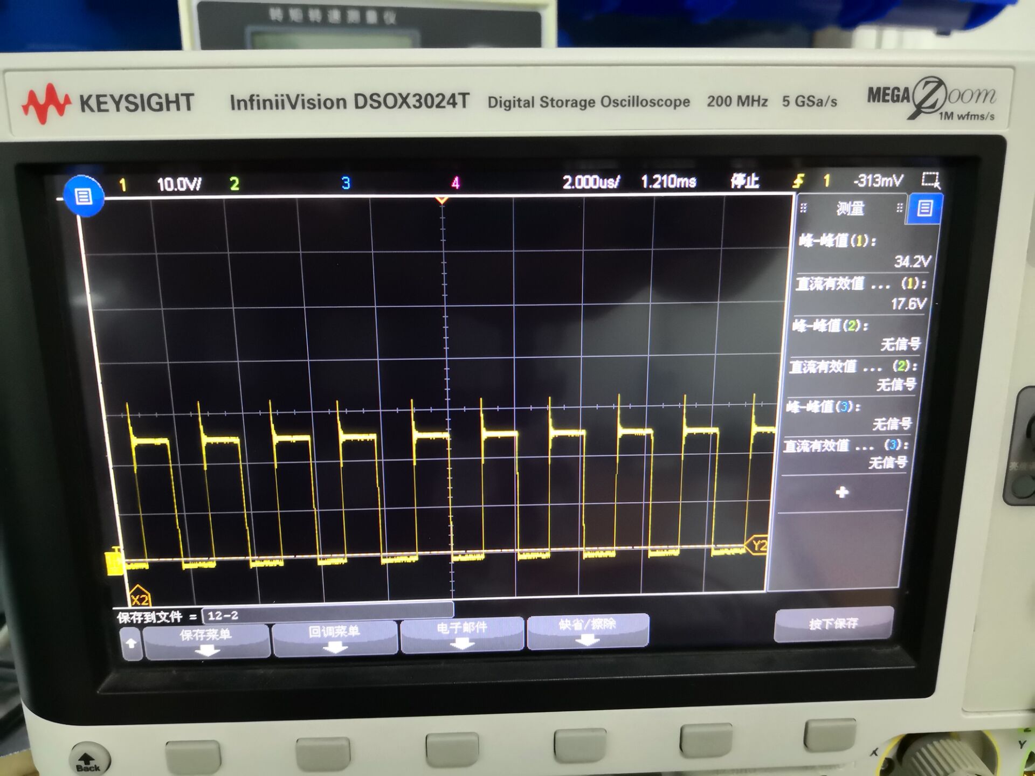This screenshot has width=1035, height=776.
Task: Open the 缺省/擦除 softkey menu
Action: tap(587, 630)
